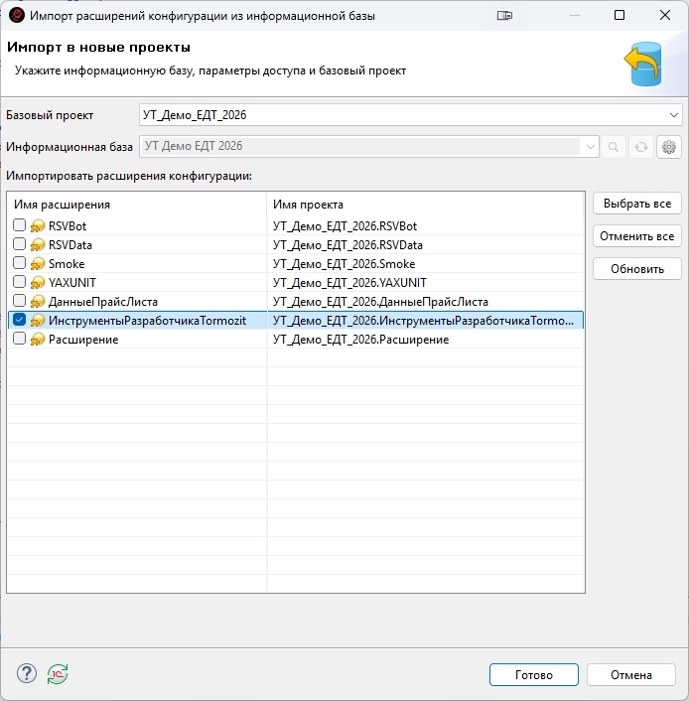Click the Готово button

click(x=534, y=674)
